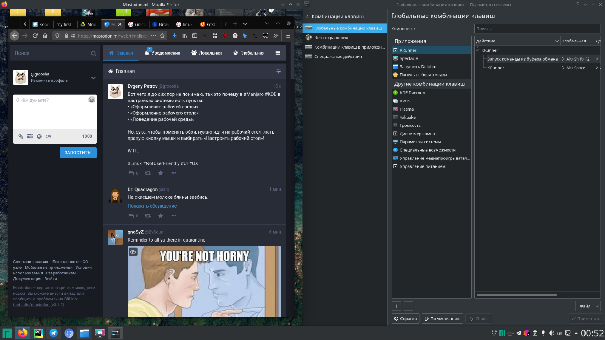Favourite Dr. Quadragon's post

tap(161, 216)
